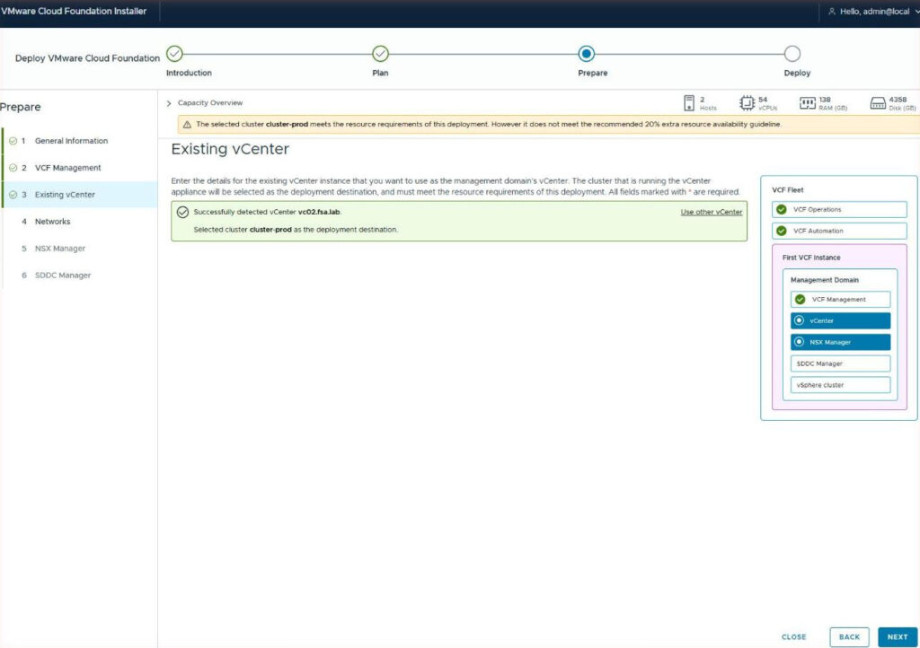Expand the Capacity Overview section

click(169, 103)
